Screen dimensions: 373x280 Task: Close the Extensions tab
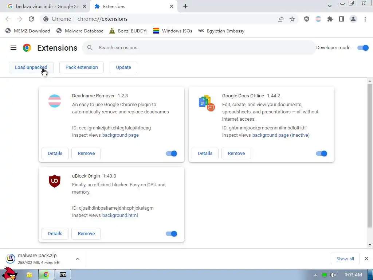(x=172, y=7)
